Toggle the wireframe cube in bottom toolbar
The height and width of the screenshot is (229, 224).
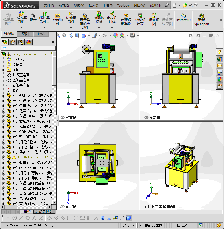tap(122, 218)
